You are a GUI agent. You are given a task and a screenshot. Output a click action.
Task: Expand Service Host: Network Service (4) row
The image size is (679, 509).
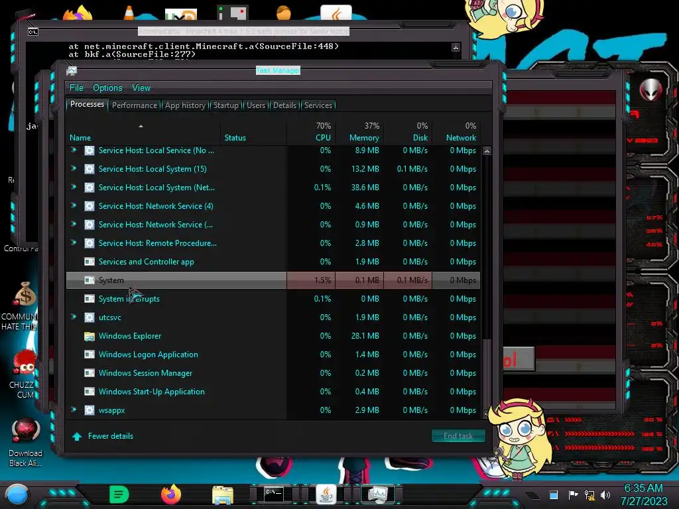pos(74,205)
